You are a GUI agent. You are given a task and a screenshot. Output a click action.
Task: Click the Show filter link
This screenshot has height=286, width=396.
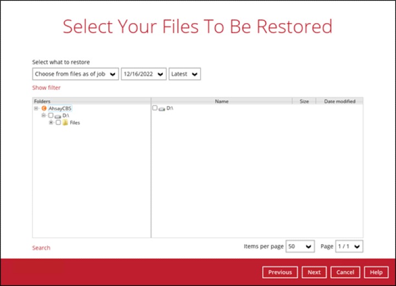[46, 87]
